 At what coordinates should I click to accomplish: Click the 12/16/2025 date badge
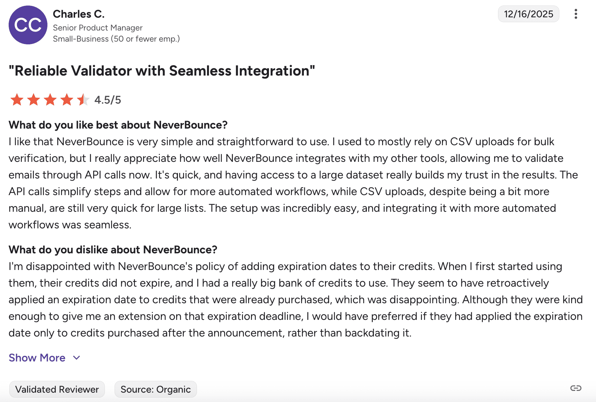528,14
